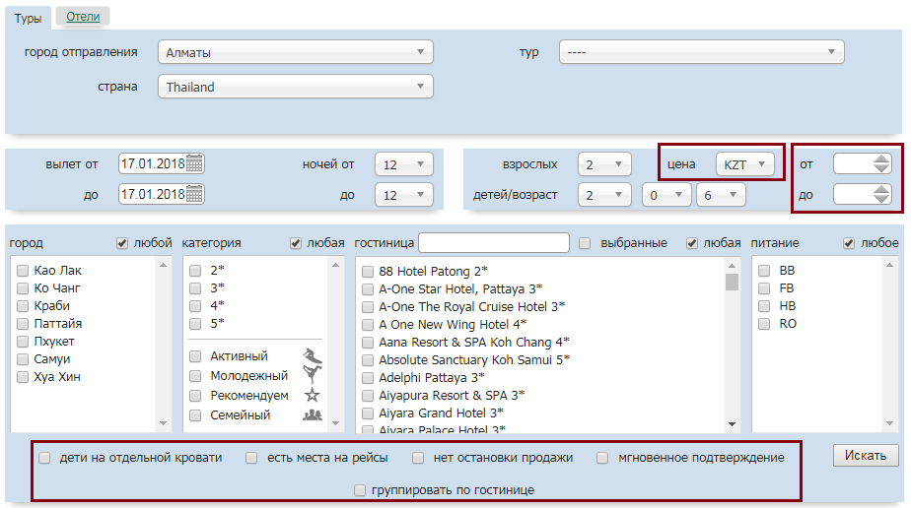Check the Пхукет city checkbox
Screen dimensions: 911x508
tap(23, 342)
